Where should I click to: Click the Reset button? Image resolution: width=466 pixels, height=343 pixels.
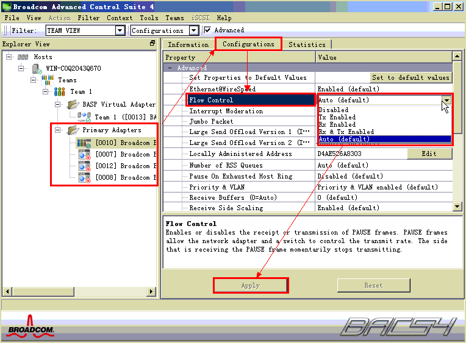[x=373, y=285]
